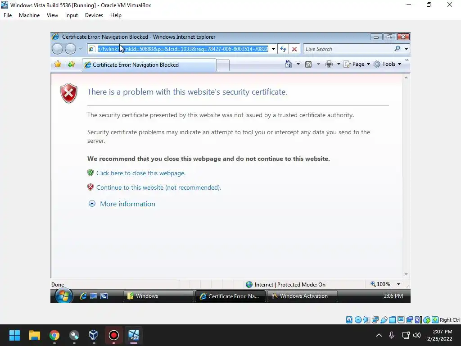Viewport: 461px width, 346px height.
Task: Click Certificate Error taskbar button
Action: click(230, 296)
